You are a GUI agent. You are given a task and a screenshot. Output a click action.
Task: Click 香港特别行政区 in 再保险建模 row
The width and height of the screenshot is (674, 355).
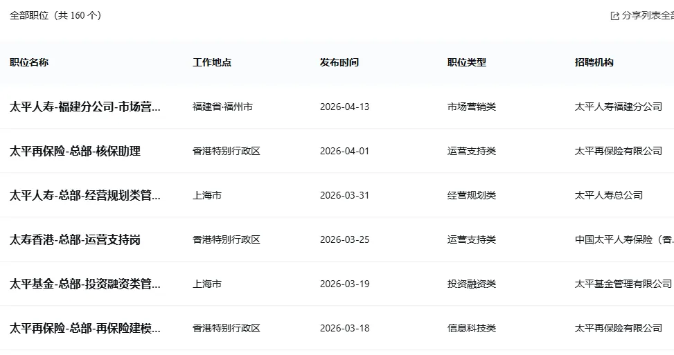pyautogui.click(x=227, y=328)
